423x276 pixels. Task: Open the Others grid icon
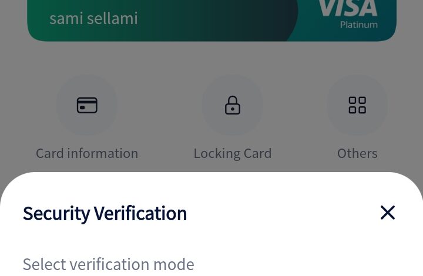point(357,106)
